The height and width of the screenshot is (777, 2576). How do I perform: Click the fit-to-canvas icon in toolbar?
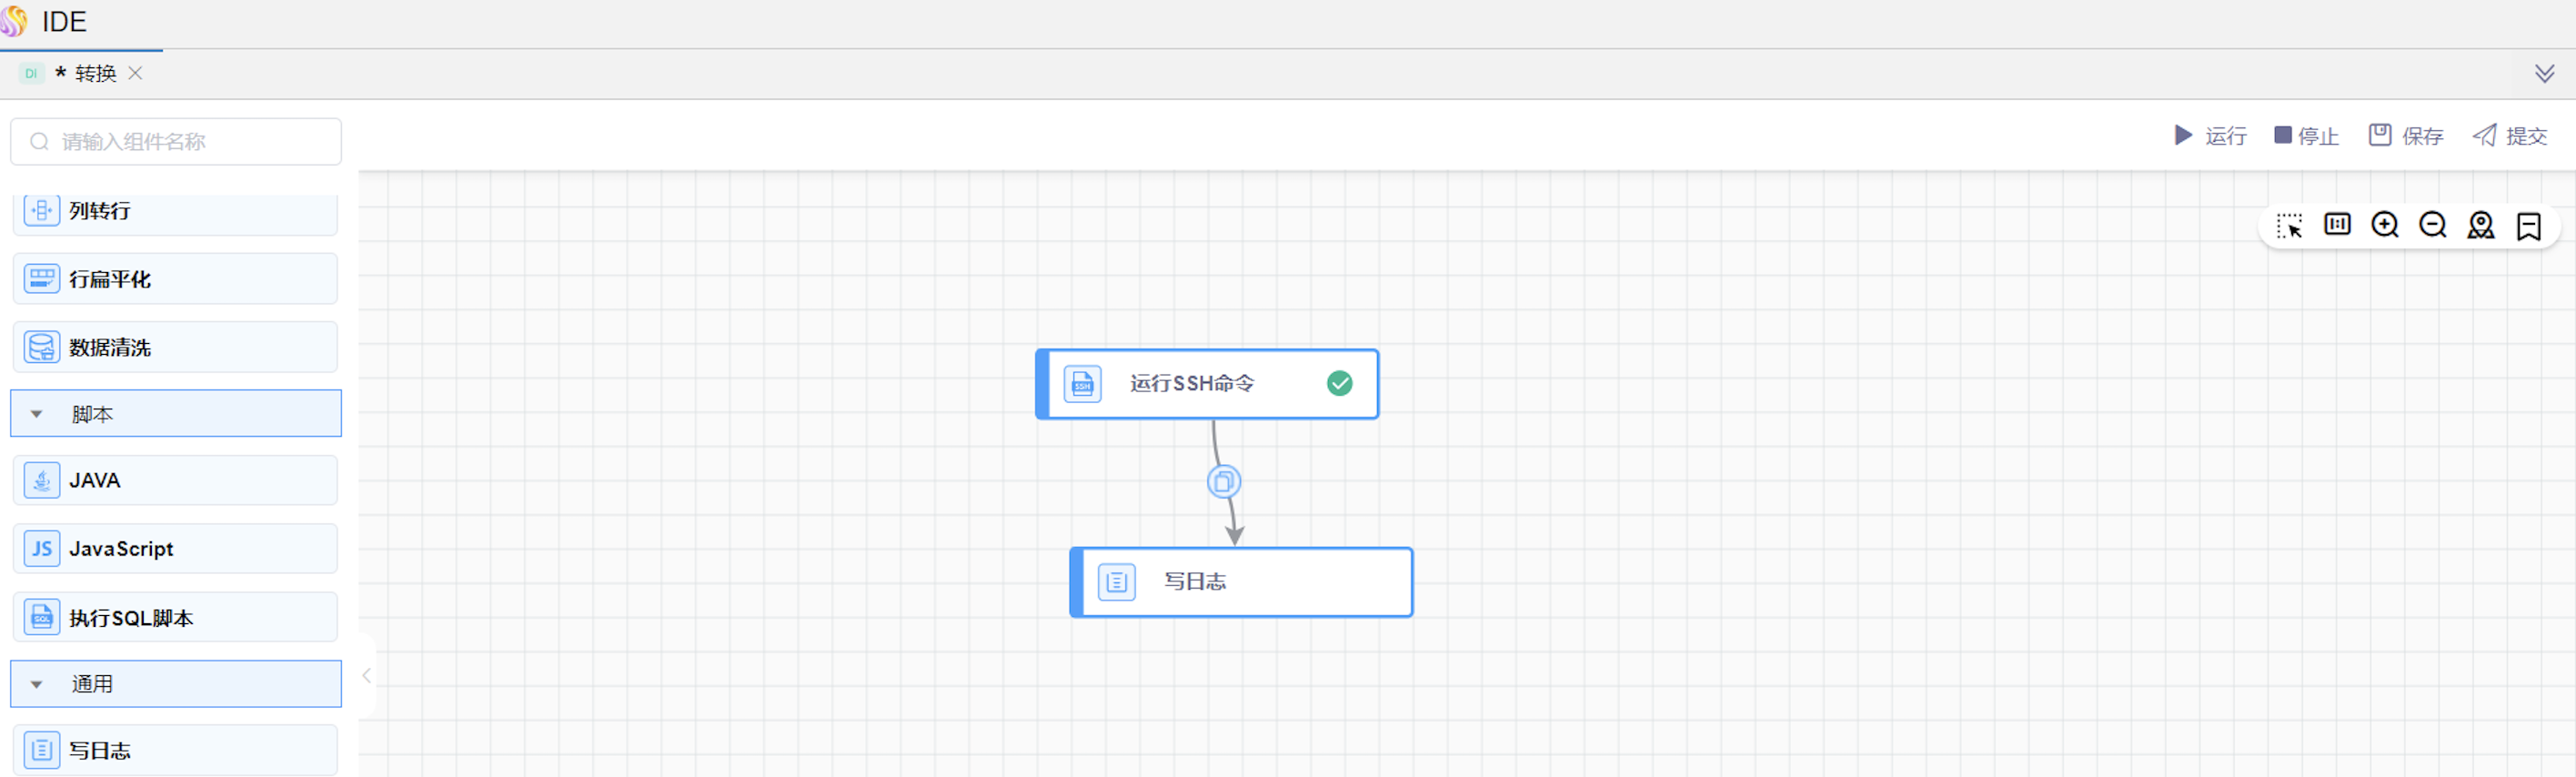pyautogui.click(x=2337, y=225)
